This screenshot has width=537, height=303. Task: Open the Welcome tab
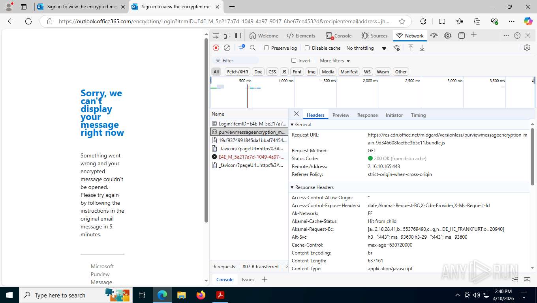click(x=264, y=36)
